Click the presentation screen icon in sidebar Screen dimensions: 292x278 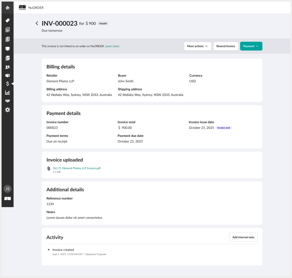click(7, 48)
